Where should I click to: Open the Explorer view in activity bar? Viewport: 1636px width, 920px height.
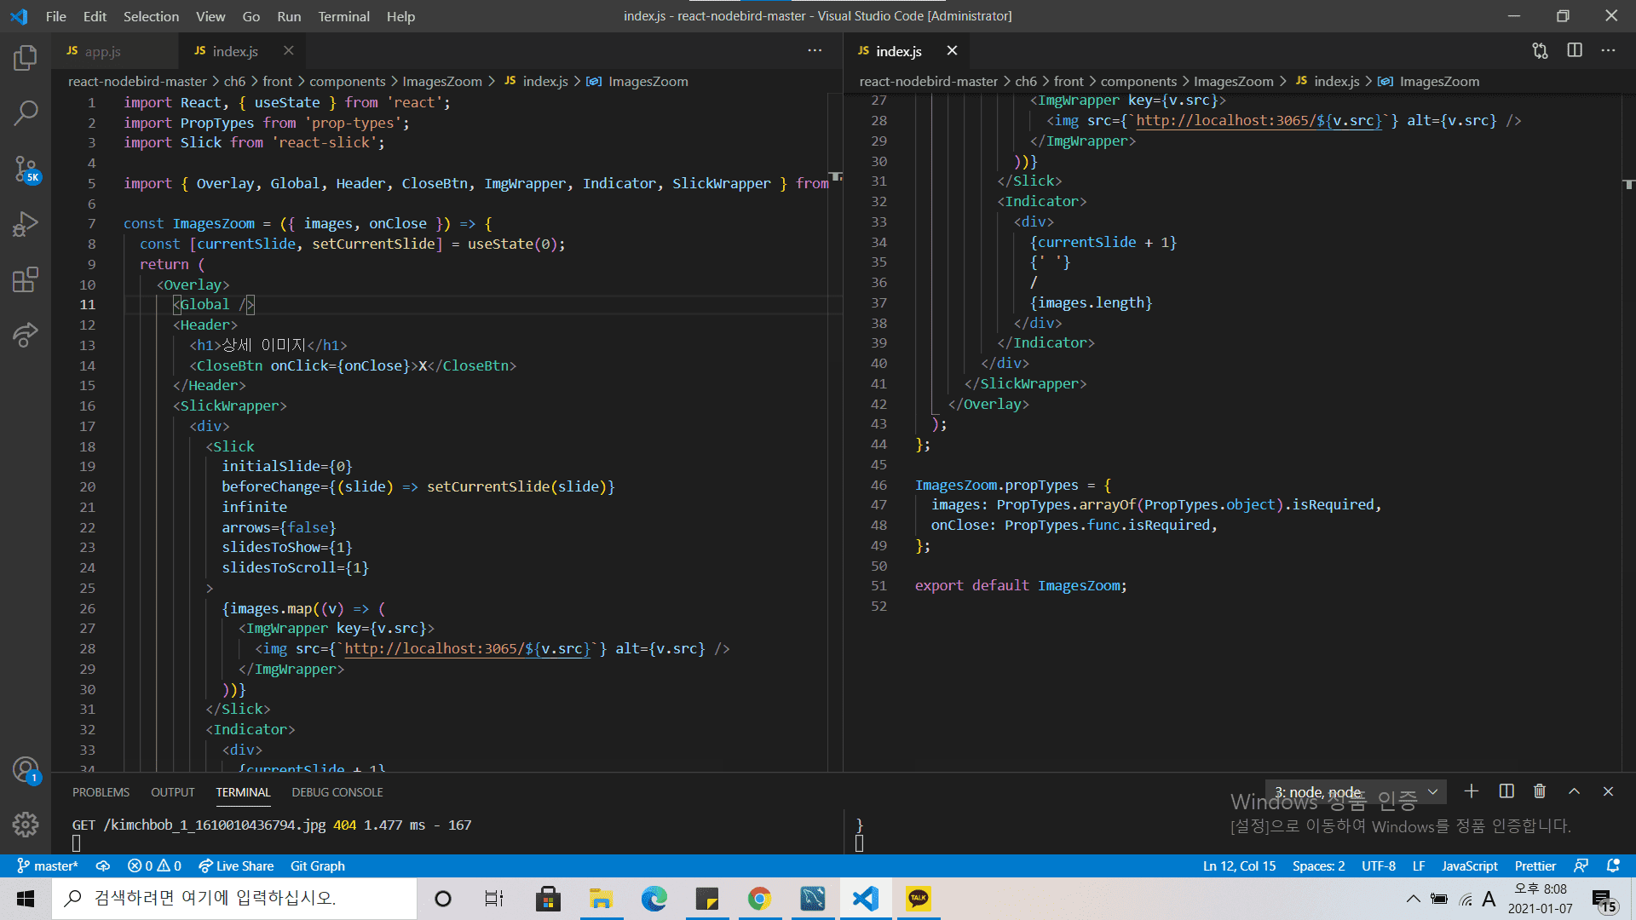(26, 58)
